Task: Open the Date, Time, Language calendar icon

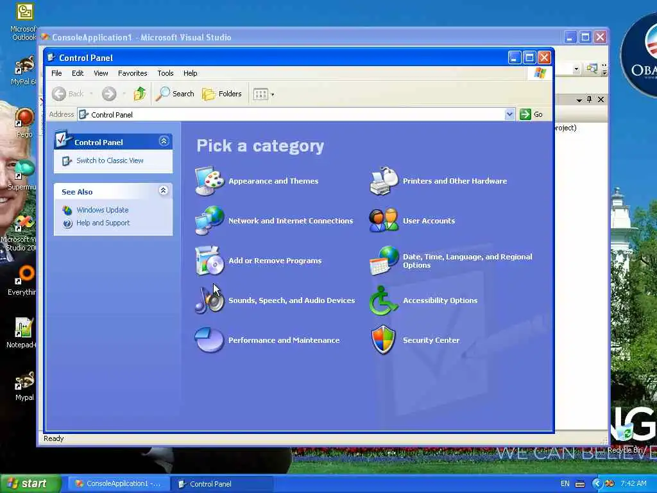Action: [x=384, y=261]
